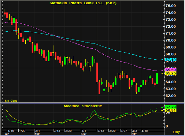Click the Apr month label
The width and height of the screenshot is (185, 136).
[134, 134]
